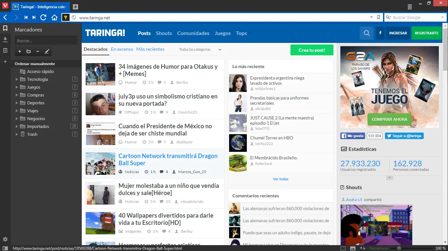
Task: Add a web panel with the plus icon
Action: click(x=5, y=62)
